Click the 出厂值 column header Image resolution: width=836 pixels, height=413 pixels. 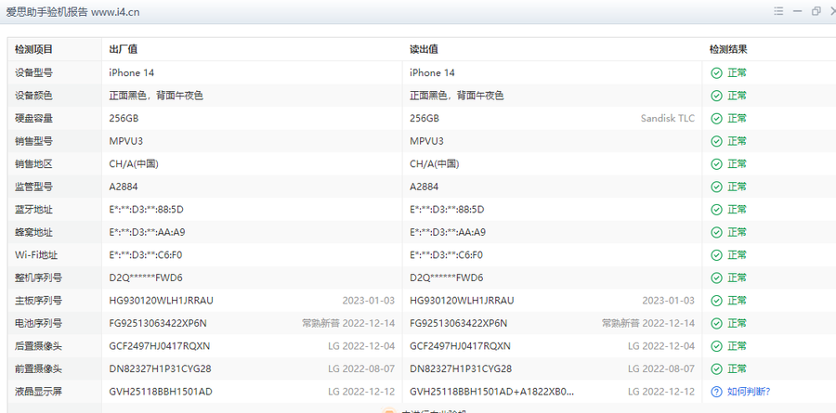click(x=124, y=49)
